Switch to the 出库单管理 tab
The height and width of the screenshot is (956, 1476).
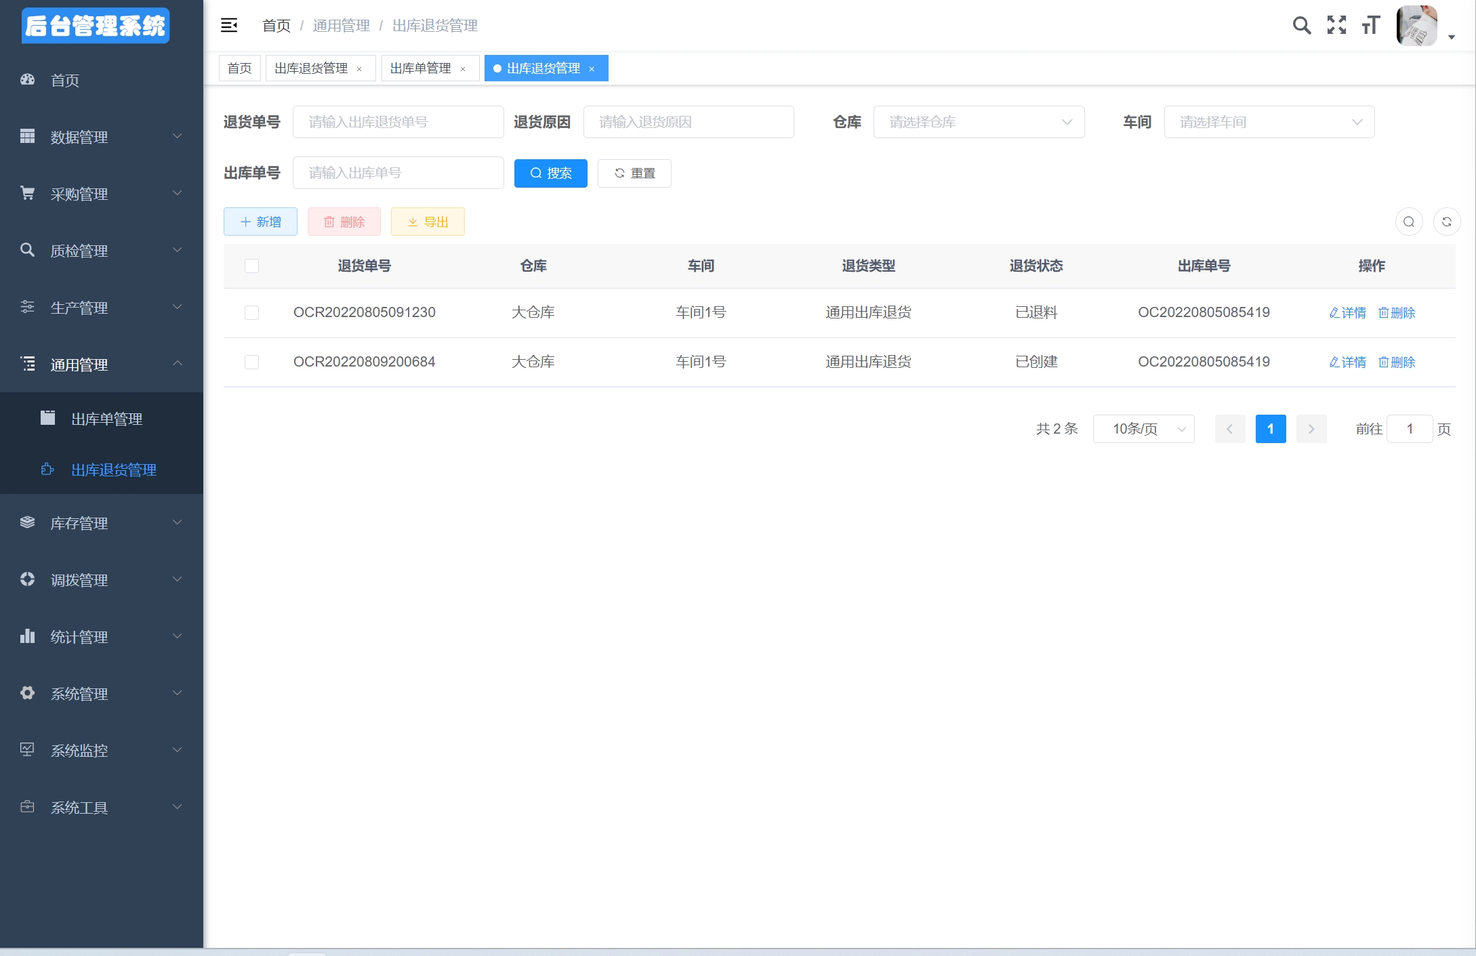[x=421, y=68]
